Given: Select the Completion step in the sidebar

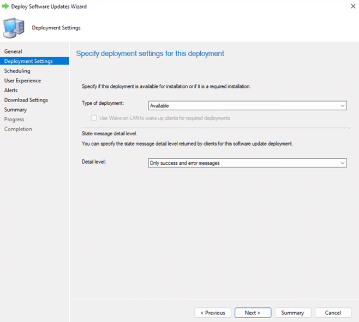Looking at the screenshot, I should click(x=18, y=129).
